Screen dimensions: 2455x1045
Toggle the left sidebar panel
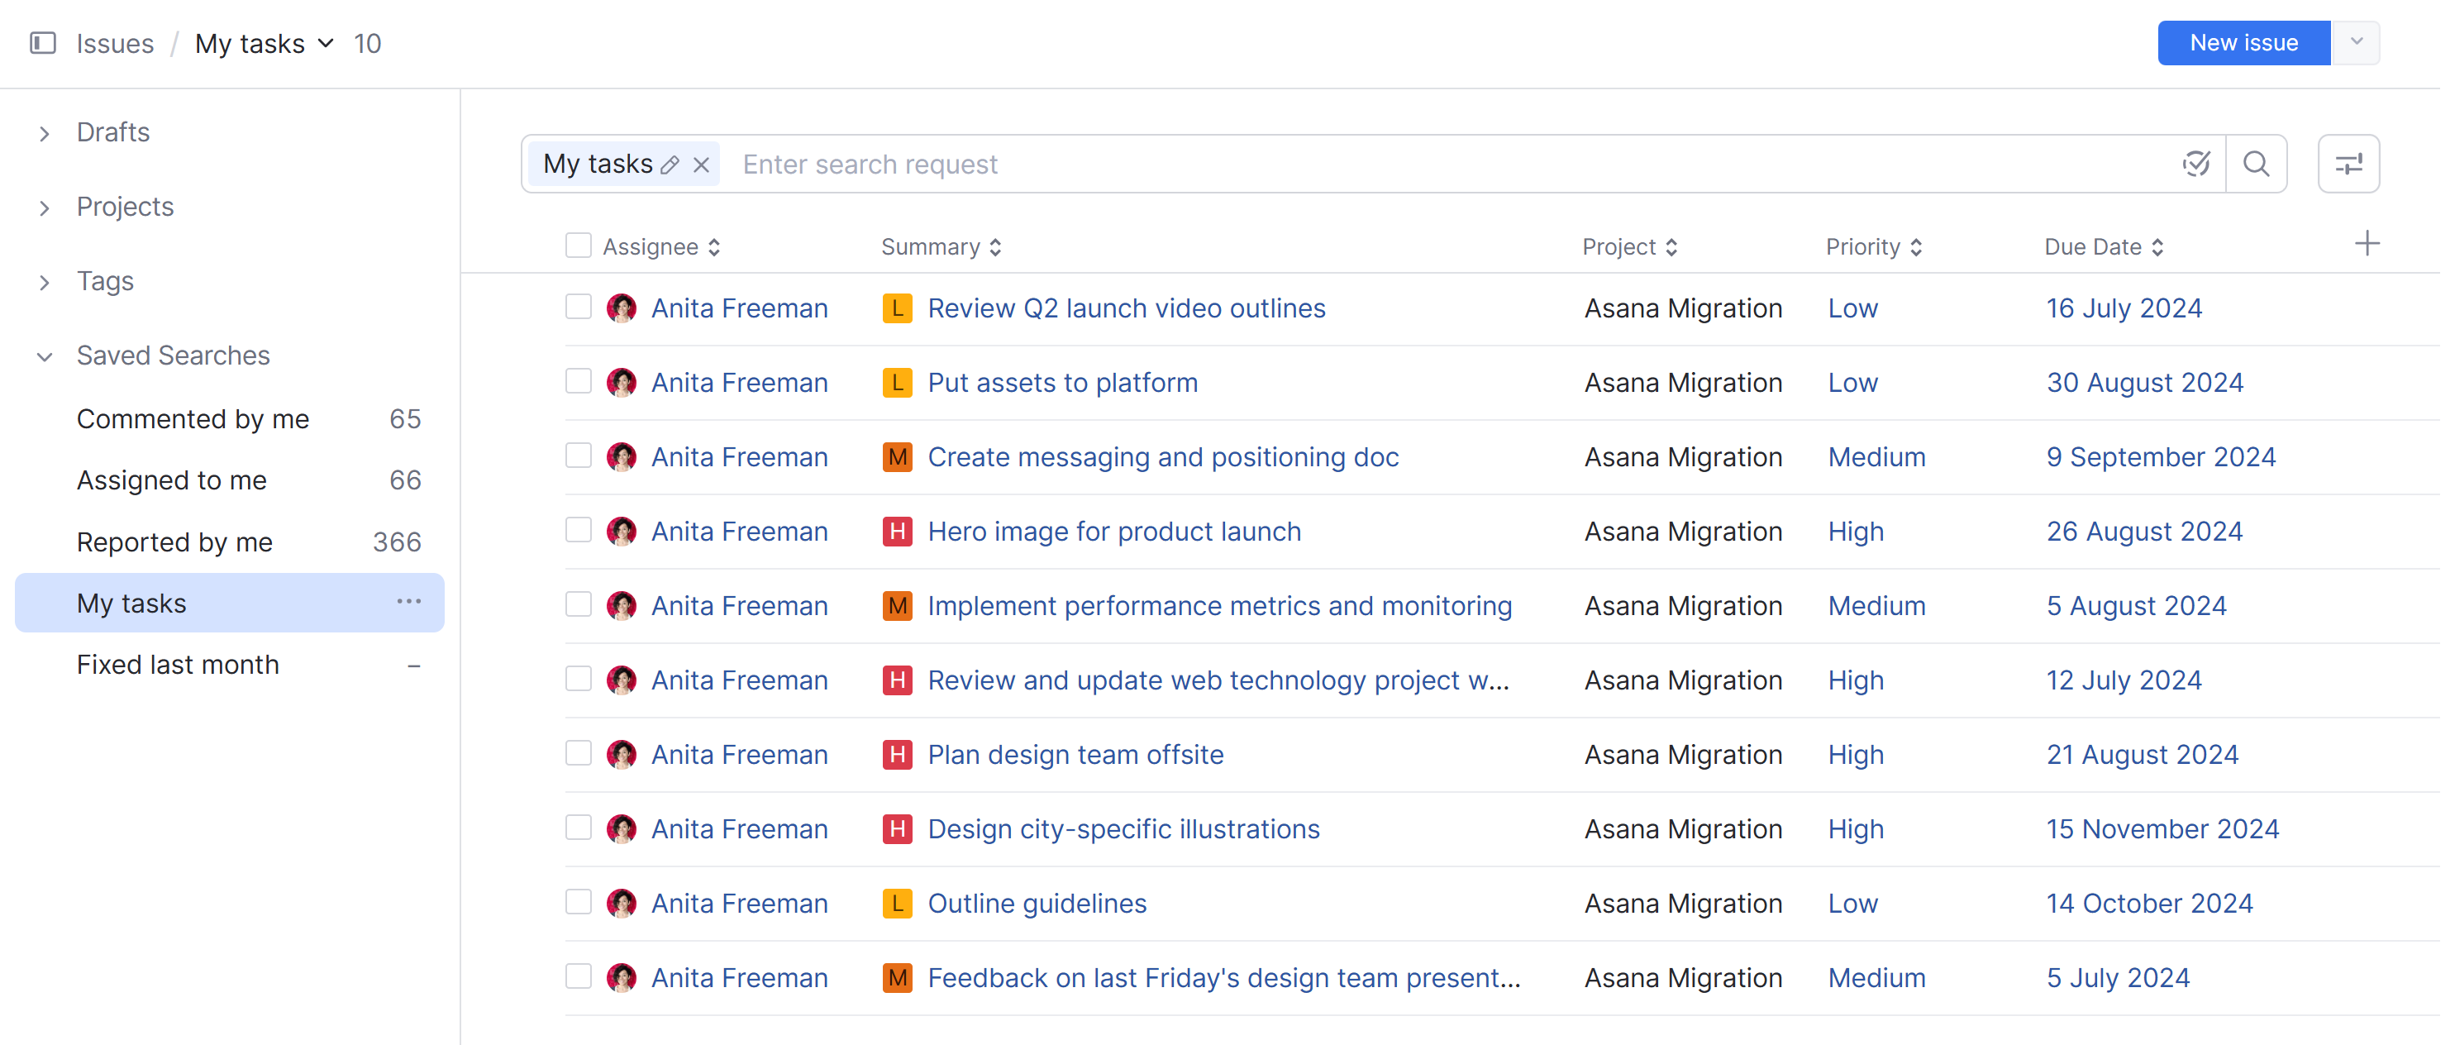coord(43,43)
